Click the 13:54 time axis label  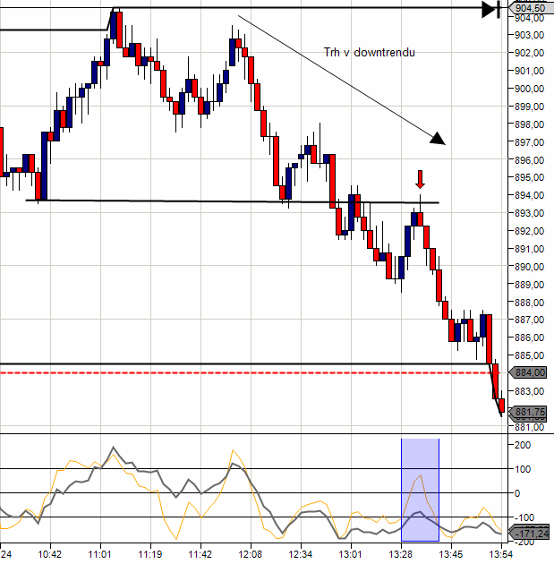click(x=501, y=554)
